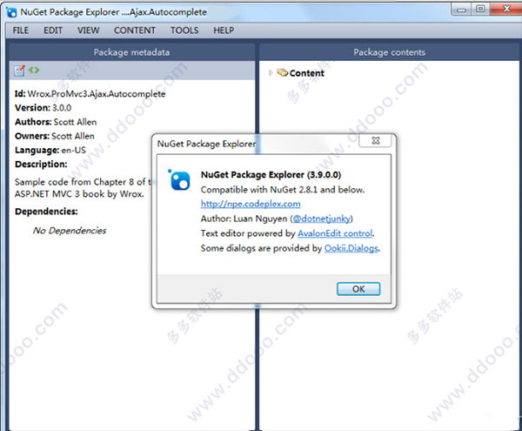Close the About dialog with X

tap(375, 140)
